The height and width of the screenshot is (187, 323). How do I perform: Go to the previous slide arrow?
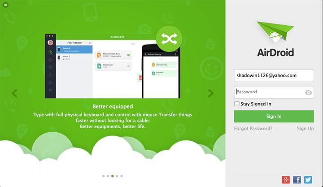[x=14, y=93]
